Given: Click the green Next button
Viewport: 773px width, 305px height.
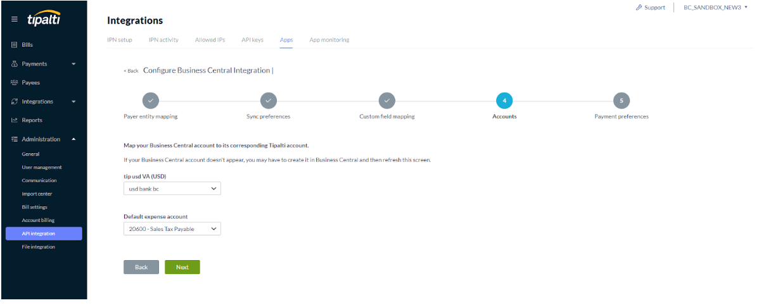Looking at the screenshot, I should [182, 267].
